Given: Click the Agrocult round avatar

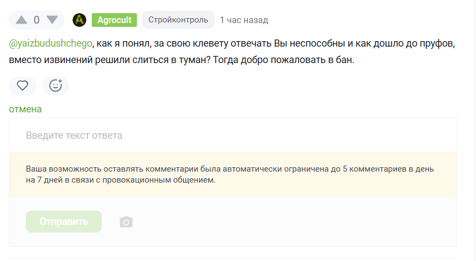Looking at the screenshot, I should 79,20.
